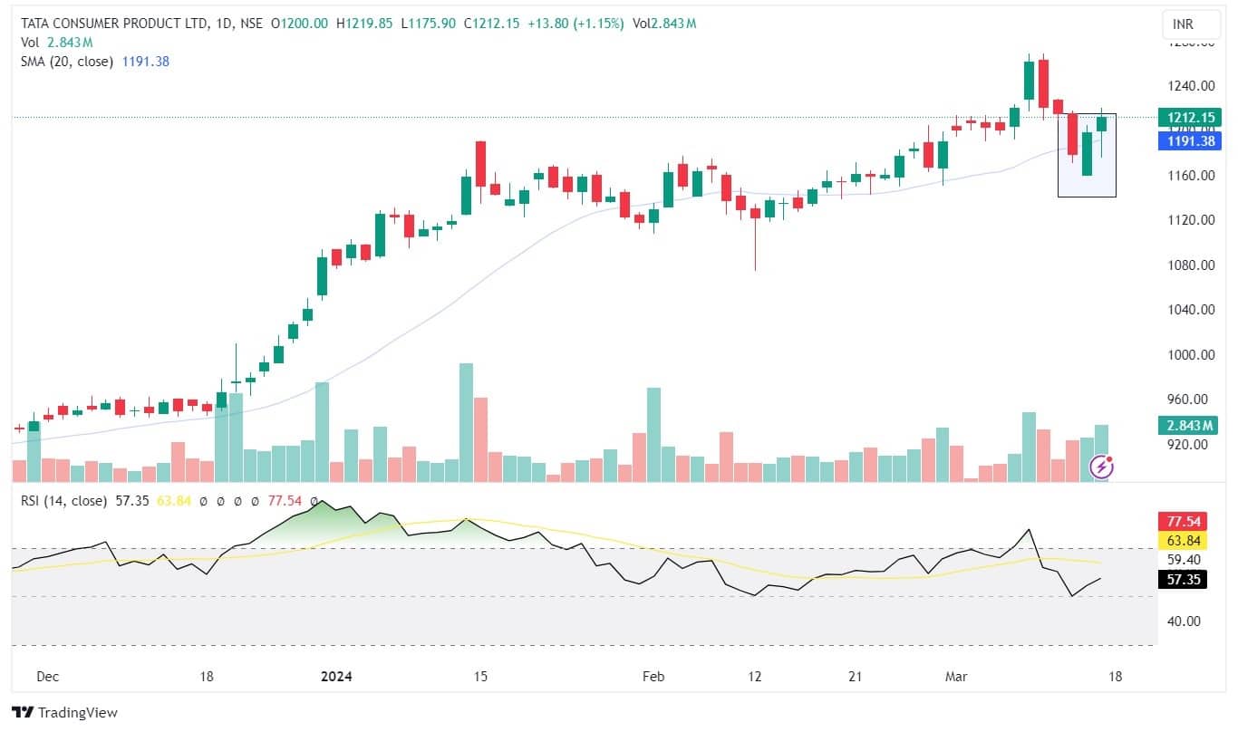Viewport: 1238px width, 732px height.
Task: Click the 1160.00 price axis label
Action: tap(1189, 175)
